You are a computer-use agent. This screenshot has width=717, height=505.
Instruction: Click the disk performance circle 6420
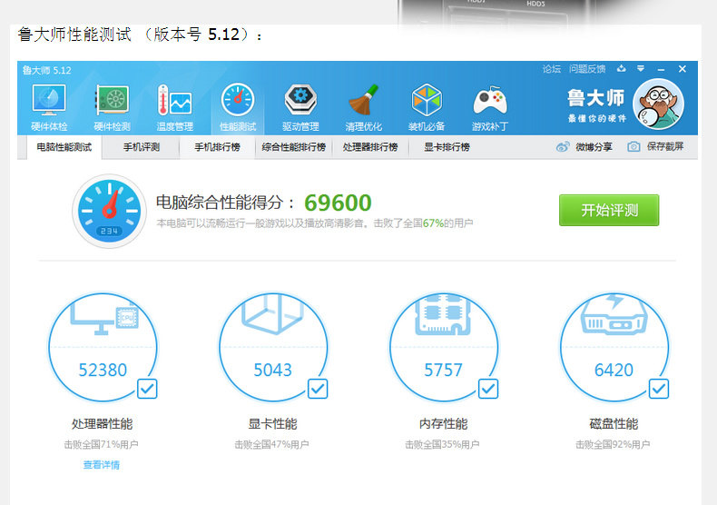point(614,347)
